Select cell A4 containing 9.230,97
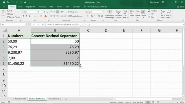 pyautogui.click(x=19, y=52)
